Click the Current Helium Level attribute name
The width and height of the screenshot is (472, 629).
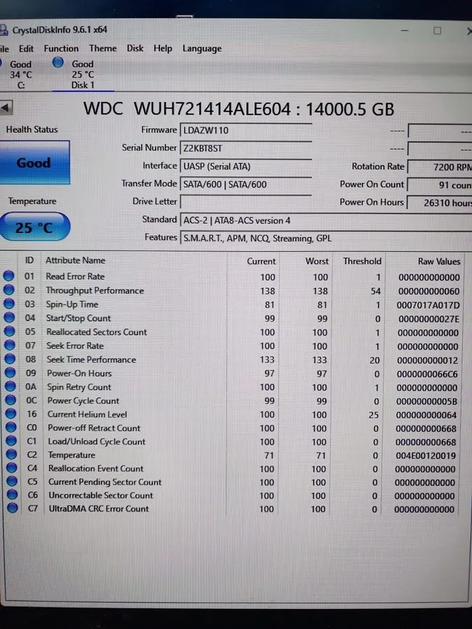point(87,414)
